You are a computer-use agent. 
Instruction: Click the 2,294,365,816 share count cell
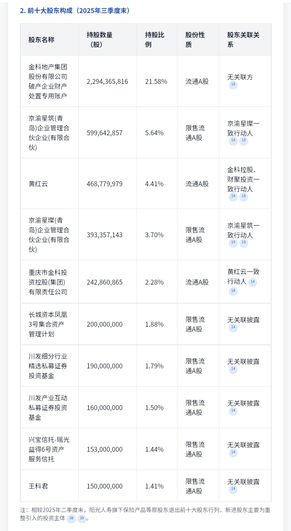click(107, 81)
